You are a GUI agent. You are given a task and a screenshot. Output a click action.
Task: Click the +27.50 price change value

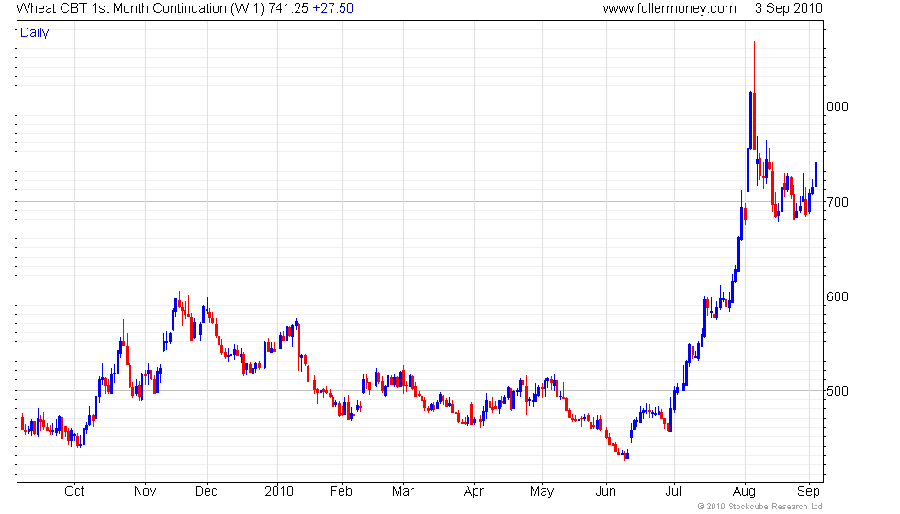pos(332,8)
